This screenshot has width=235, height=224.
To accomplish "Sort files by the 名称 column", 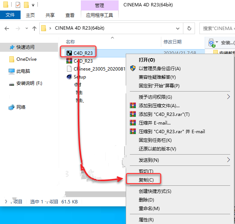I will click(x=70, y=42).
